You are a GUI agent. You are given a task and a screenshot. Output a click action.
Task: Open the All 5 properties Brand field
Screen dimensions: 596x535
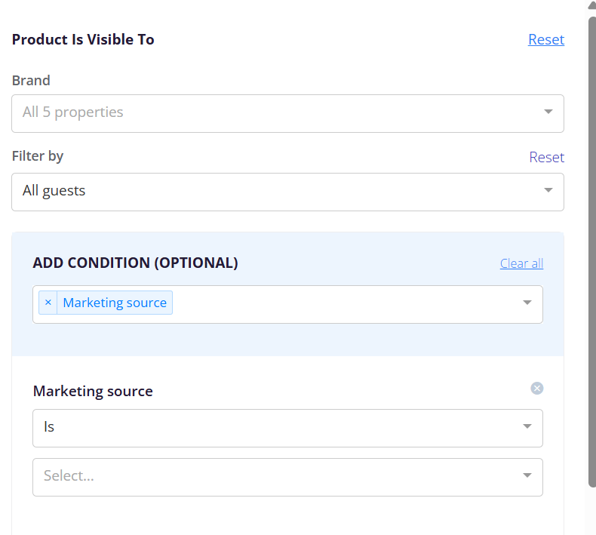(287, 114)
